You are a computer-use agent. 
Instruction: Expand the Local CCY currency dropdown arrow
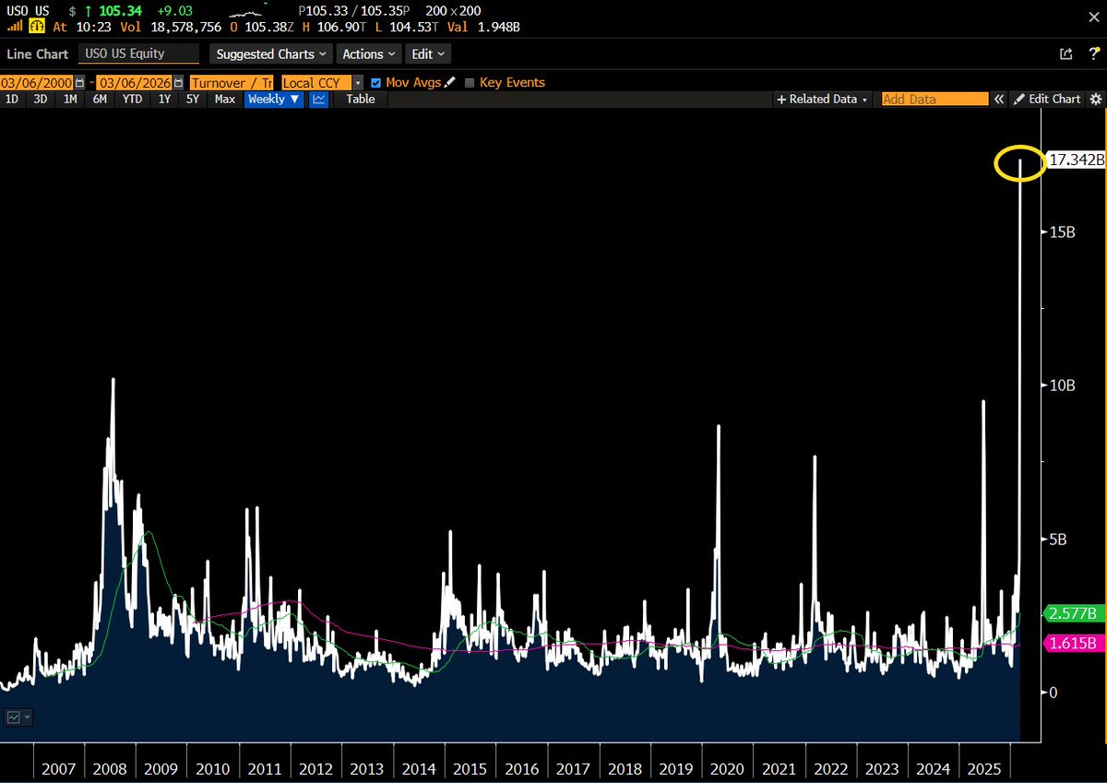[358, 82]
